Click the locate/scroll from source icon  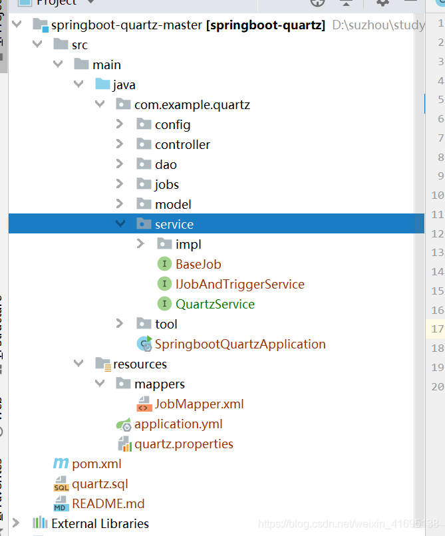[317, 3]
